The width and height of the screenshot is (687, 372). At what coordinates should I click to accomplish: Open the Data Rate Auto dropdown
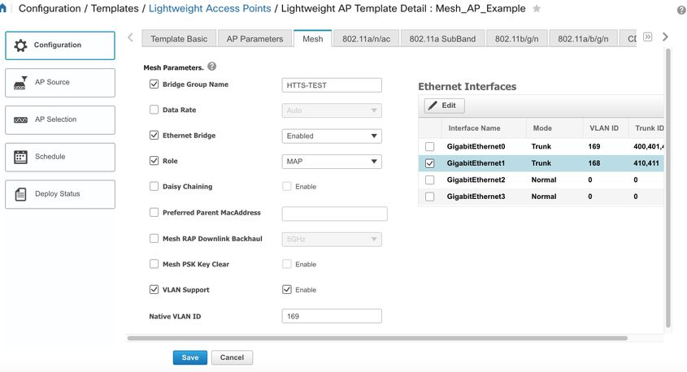pyautogui.click(x=332, y=110)
